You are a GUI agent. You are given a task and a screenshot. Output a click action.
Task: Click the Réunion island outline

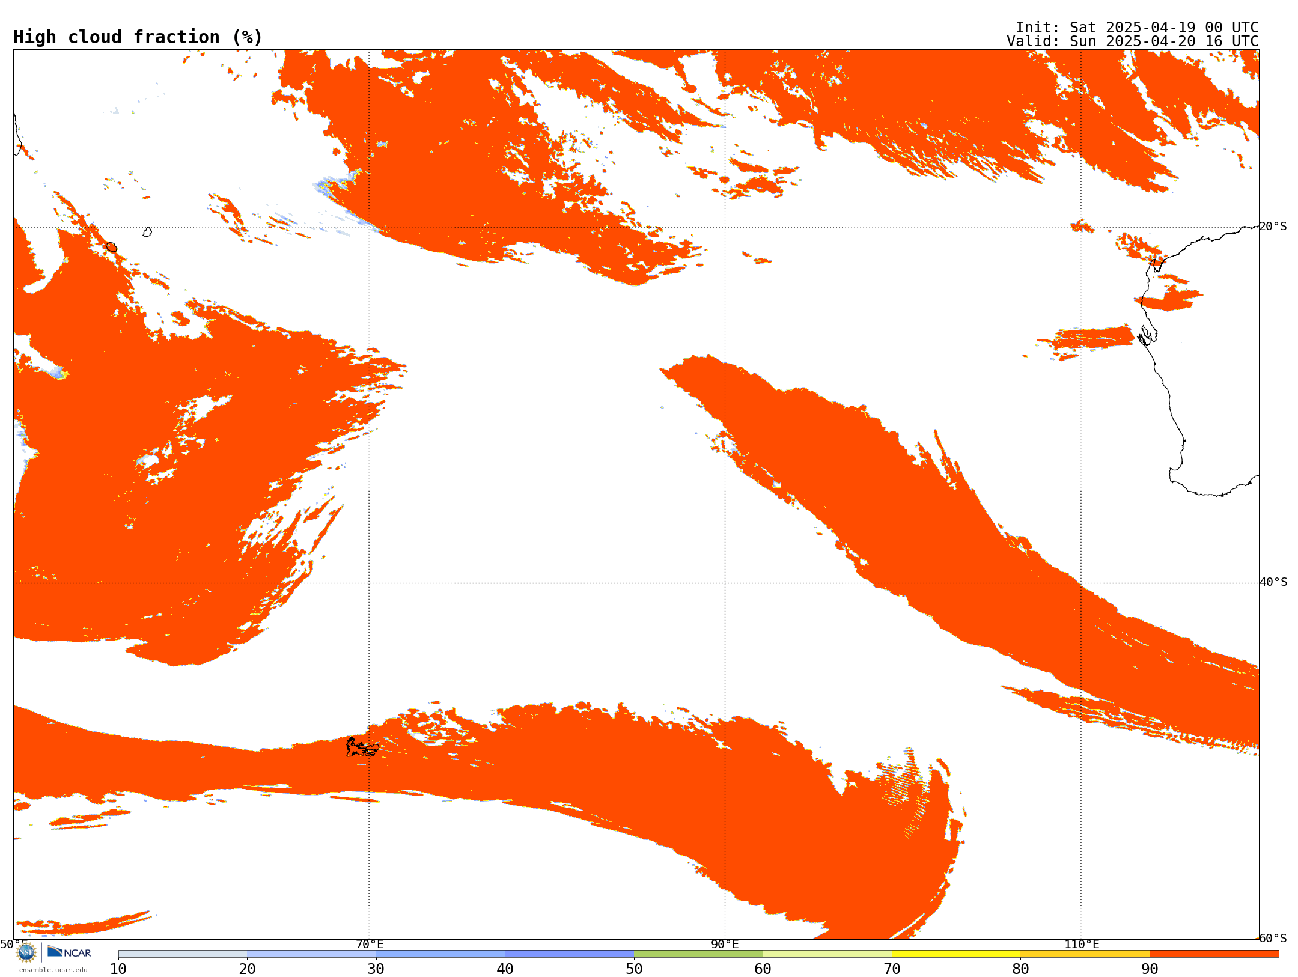111,247
